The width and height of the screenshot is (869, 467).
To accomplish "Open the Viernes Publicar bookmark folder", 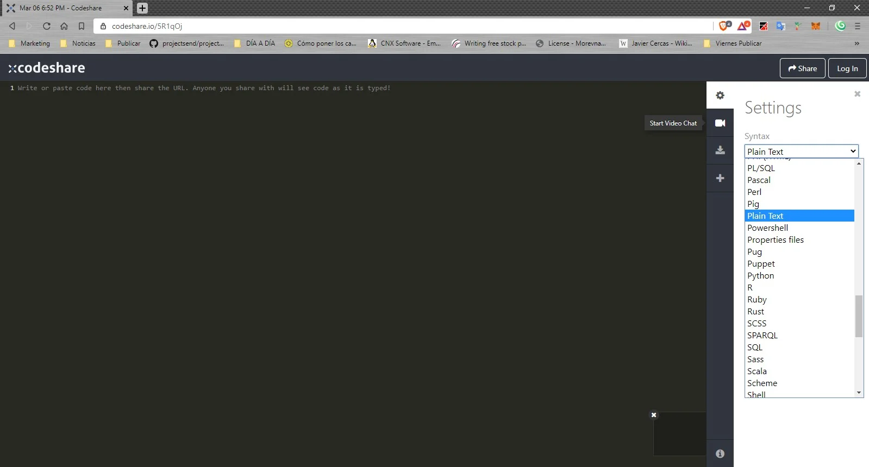I will [x=733, y=43].
